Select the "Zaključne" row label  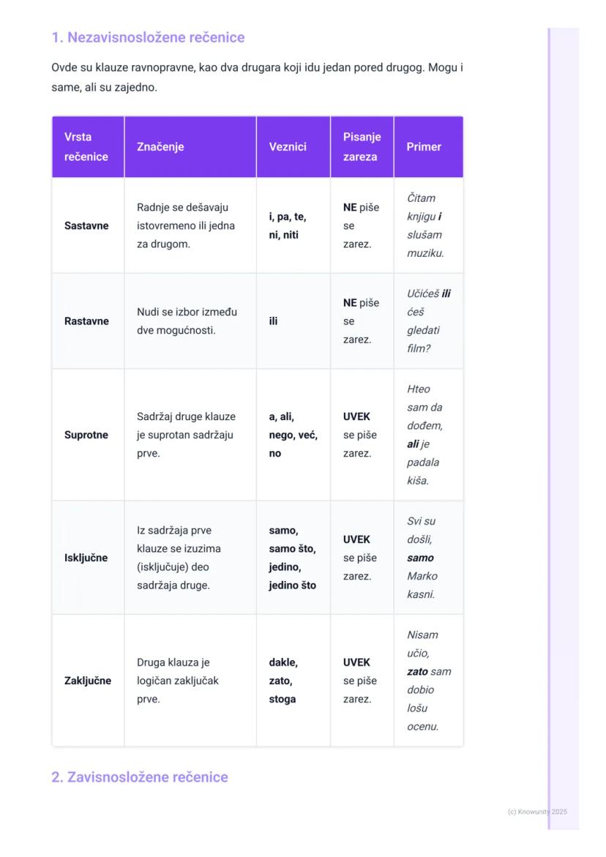(88, 681)
